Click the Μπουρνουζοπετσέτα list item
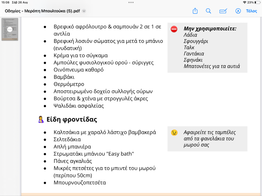Viewport: 262px width, 196px height. coord(80,183)
